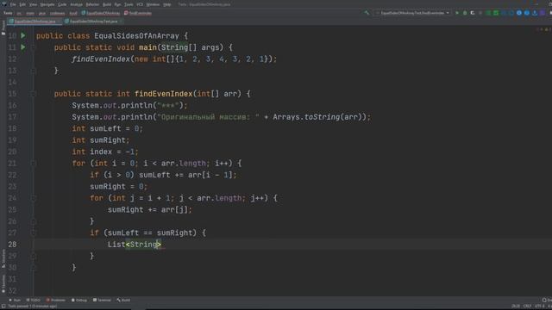Open the File menu

tap(13, 4)
